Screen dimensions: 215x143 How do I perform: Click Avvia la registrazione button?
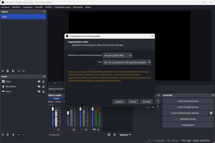(188, 107)
